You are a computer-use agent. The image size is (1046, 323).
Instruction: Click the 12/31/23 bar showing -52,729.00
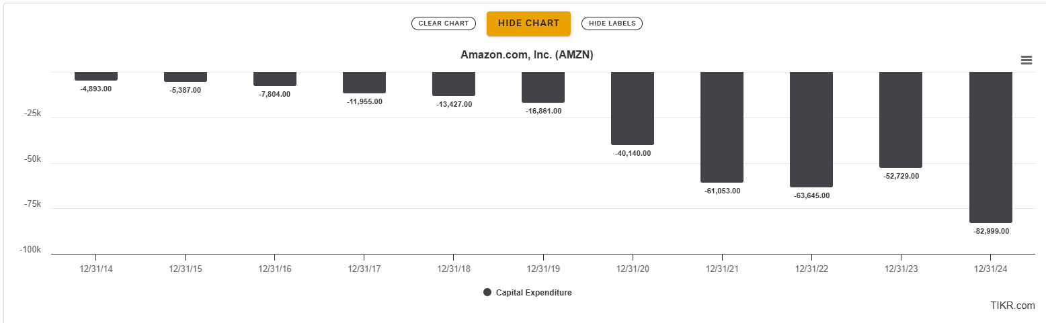[x=901, y=120]
